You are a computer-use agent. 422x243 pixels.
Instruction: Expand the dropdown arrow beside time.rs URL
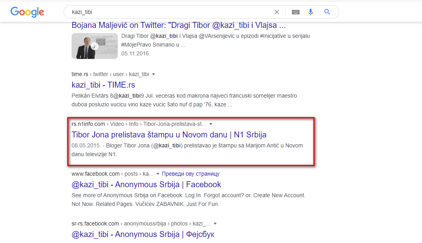pyautogui.click(x=154, y=74)
